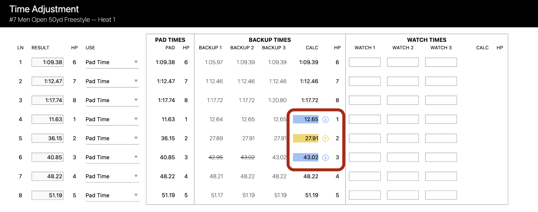Click lane 7 pad time 48.22
The width and height of the screenshot is (538, 212).
(167, 176)
